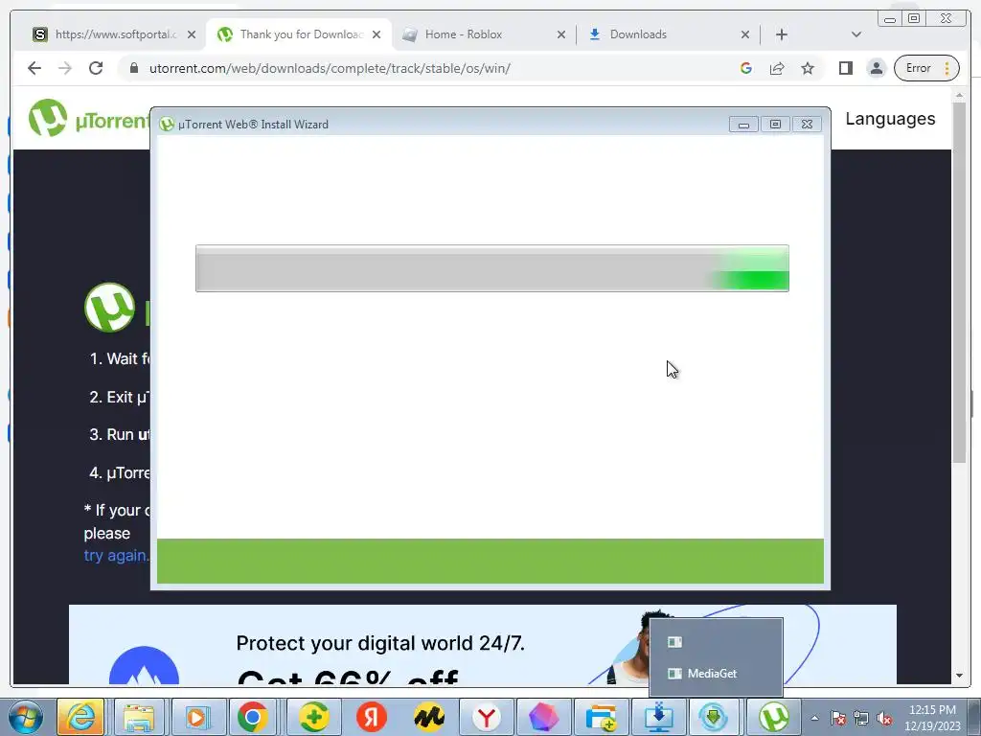Open the uTorrent taskbar icon
981x736 pixels.
point(774,717)
